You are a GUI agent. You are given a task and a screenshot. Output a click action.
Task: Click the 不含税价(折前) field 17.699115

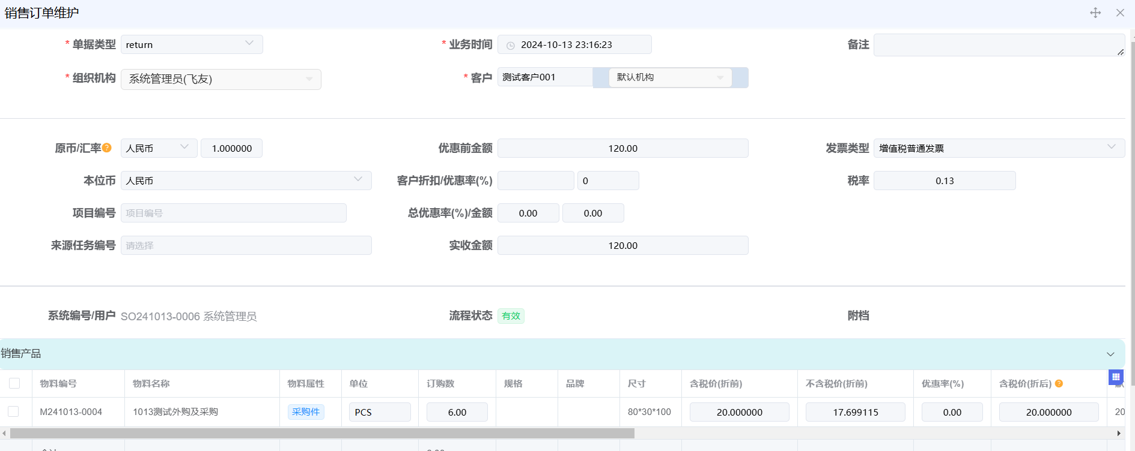pyautogui.click(x=856, y=412)
